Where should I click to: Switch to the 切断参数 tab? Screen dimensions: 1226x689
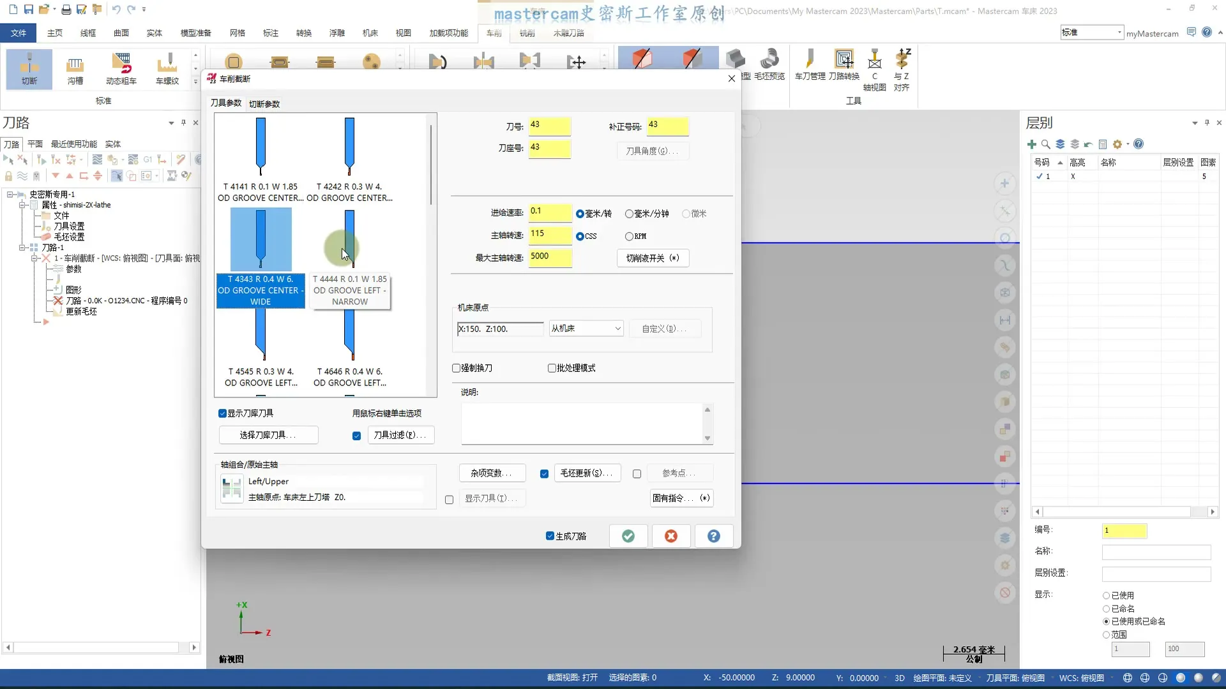264,104
